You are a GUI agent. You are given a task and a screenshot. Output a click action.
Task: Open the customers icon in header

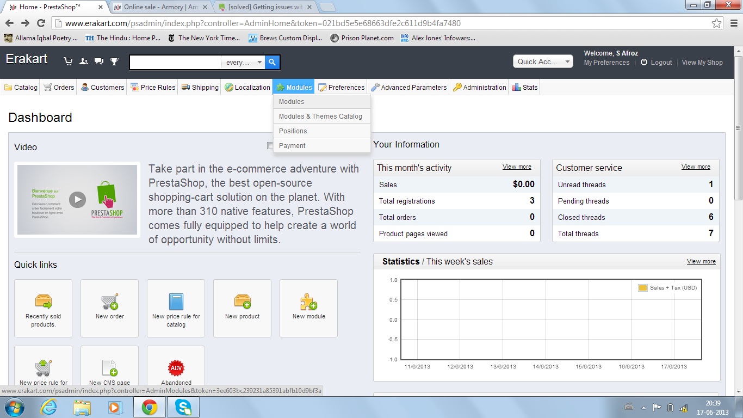point(83,62)
